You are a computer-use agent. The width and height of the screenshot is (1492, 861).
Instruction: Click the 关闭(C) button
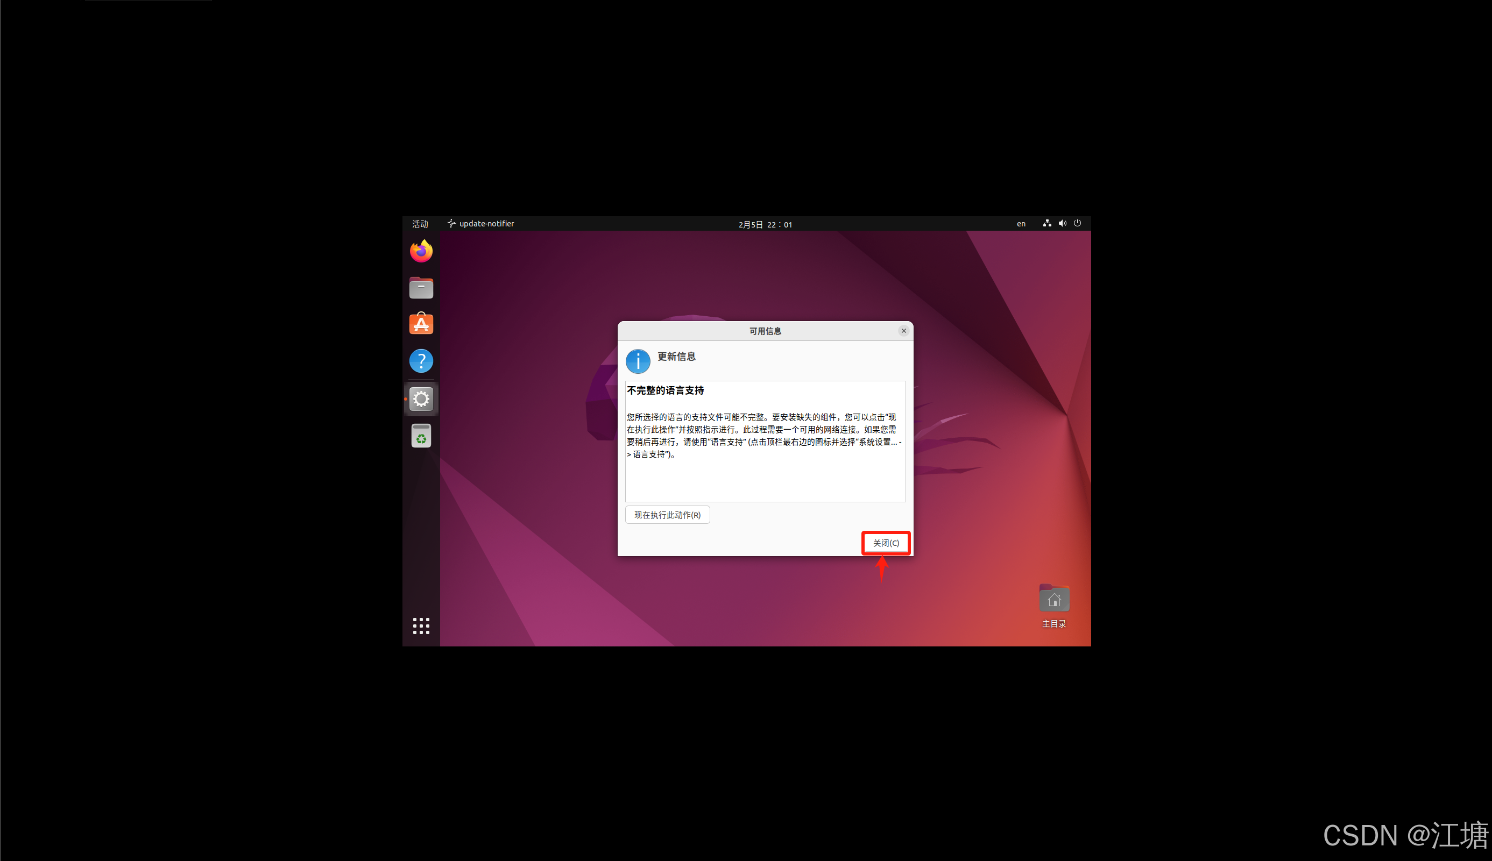[x=886, y=543]
